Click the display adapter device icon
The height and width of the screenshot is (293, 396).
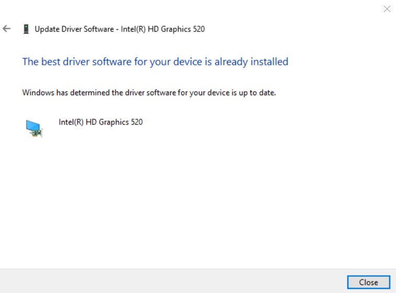coord(35,128)
